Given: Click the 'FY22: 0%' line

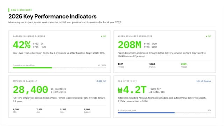Looking at the screenshot, I should click(x=38, y=44).
